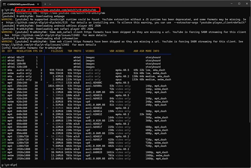Viewport: 251px width, 168px height.
Task: Click format ID 137 in the list
Action: tap(4, 152)
